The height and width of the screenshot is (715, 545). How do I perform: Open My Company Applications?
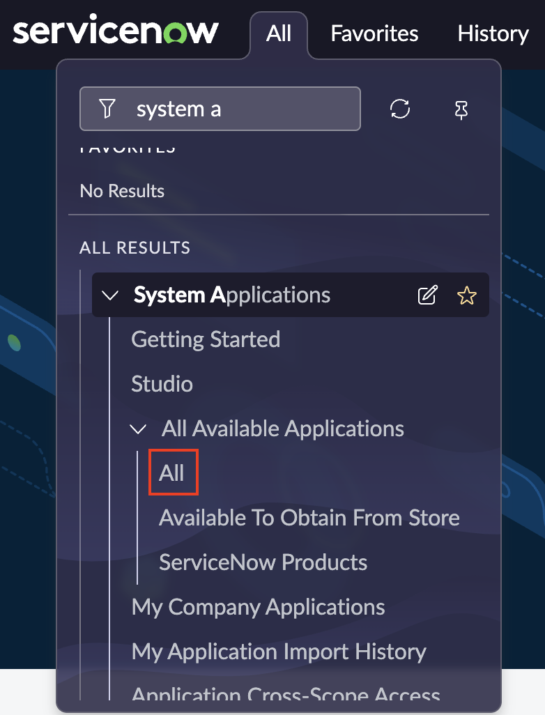pos(258,607)
